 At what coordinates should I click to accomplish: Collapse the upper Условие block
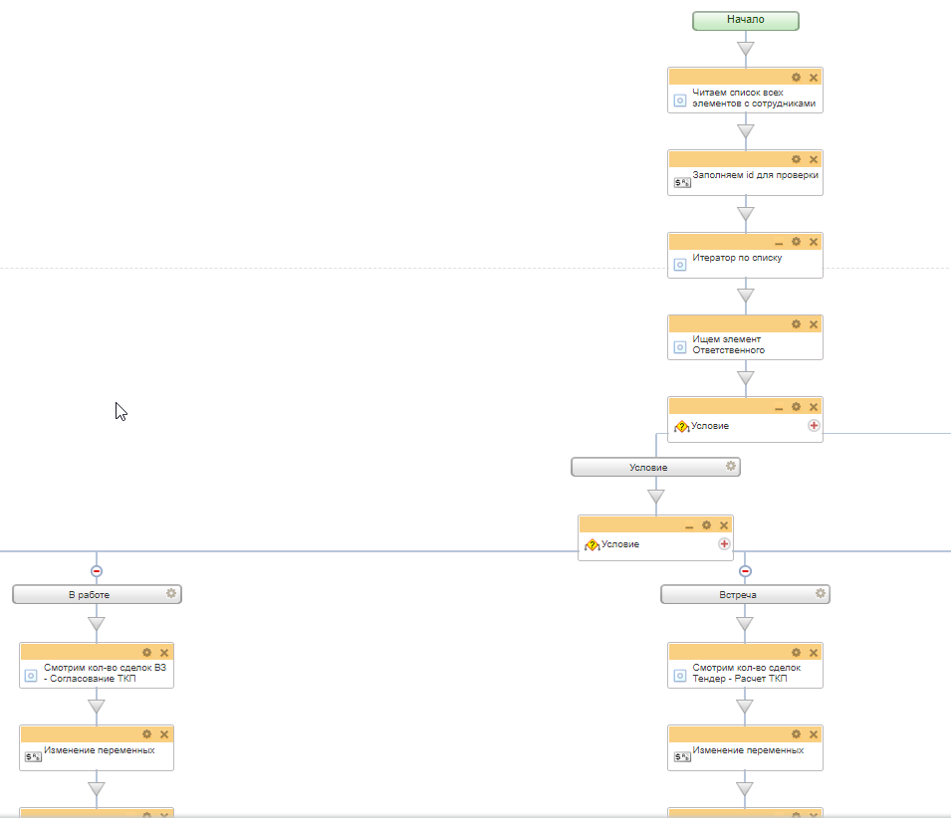tap(779, 407)
